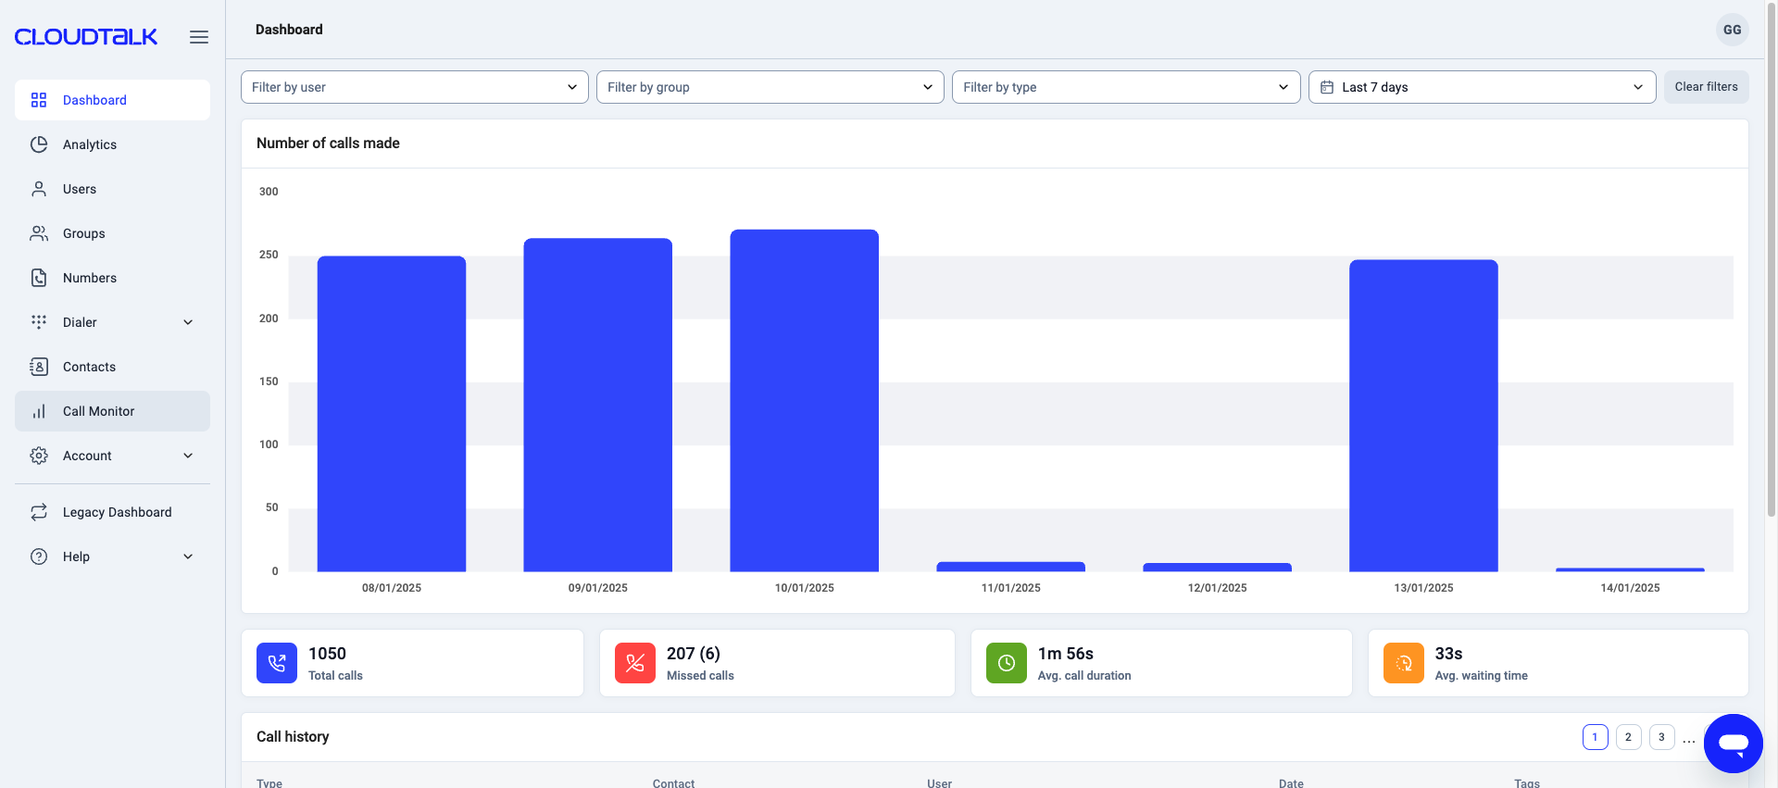
Task: Open the GG user avatar menu
Action: point(1733,30)
